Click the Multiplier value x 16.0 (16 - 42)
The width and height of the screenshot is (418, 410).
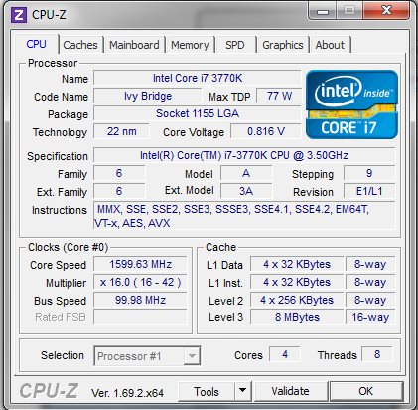click(140, 282)
